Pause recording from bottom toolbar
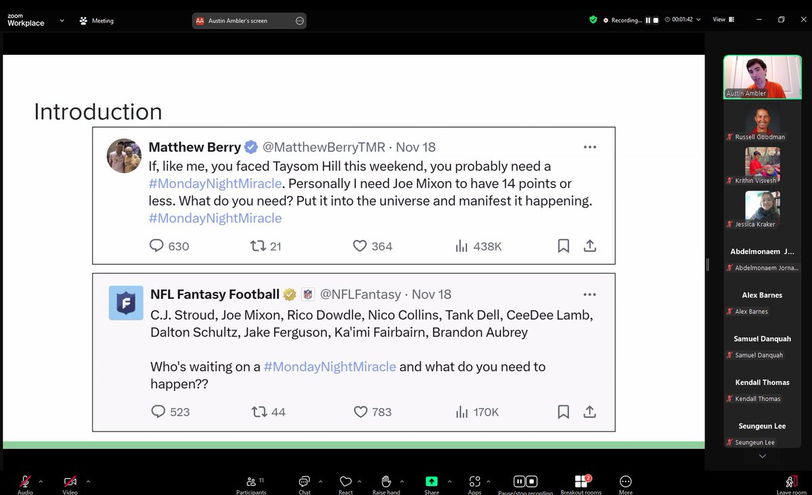Screen dimensions: 812x495 [520, 481]
